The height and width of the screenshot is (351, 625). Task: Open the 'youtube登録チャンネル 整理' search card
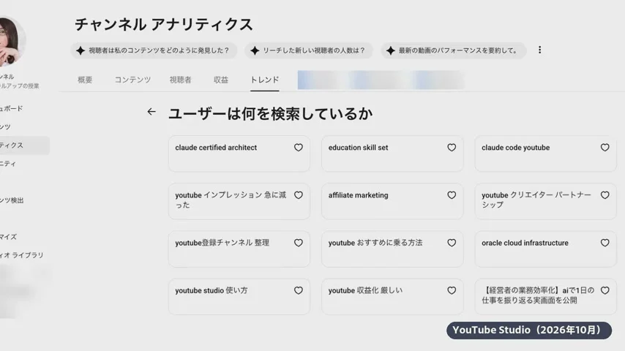pyautogui.click(x=239, y=249)
